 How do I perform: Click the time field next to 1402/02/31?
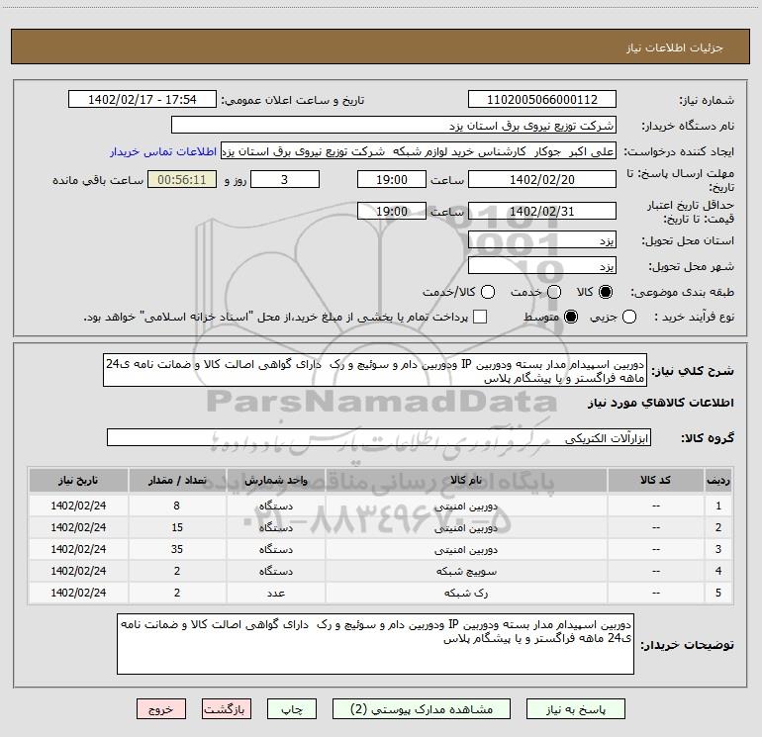(392, 212)
